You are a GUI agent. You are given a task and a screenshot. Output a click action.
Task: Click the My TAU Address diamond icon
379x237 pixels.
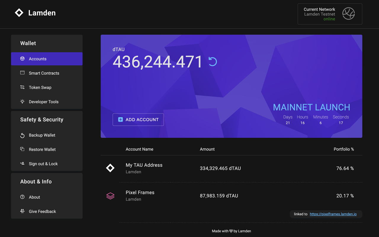point(110,168)
